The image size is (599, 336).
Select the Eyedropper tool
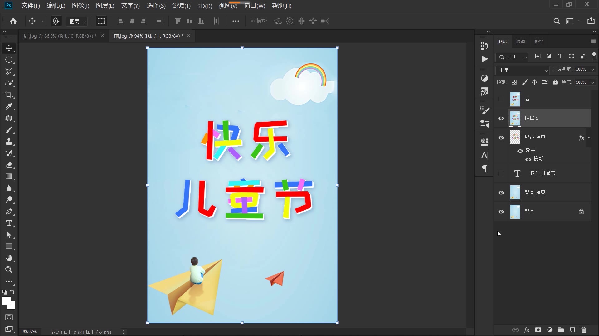(x=9, y=106)
